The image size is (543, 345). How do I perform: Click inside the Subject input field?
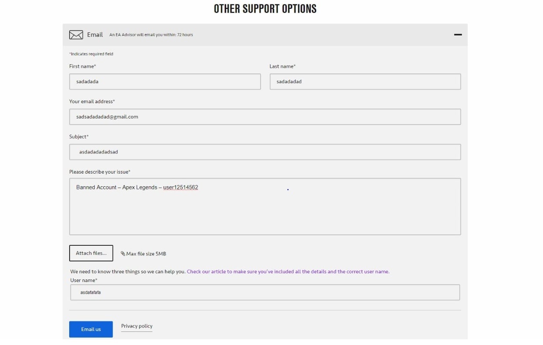[x=264, y=152]
